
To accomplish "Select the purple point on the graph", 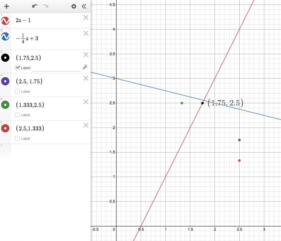I will click(239, 140).
